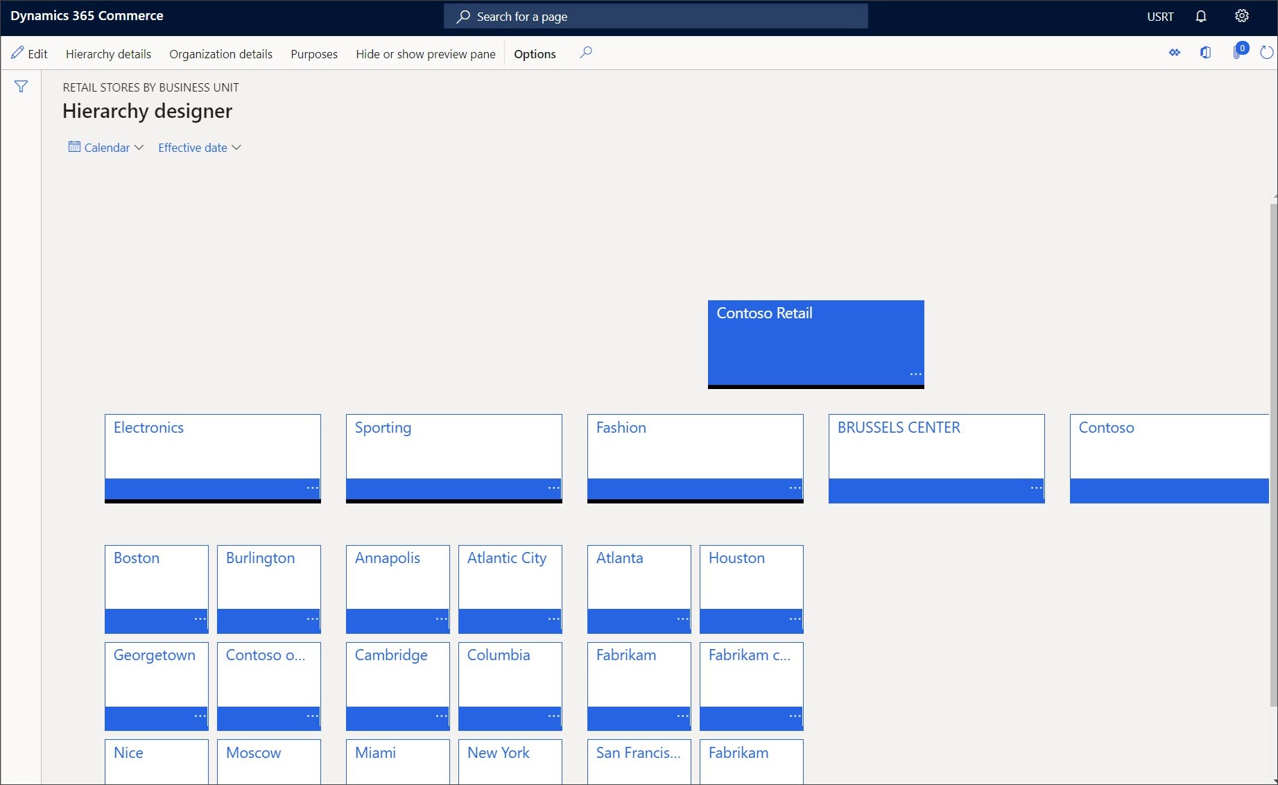Image resolution: width=1278 pixels, height=785 pixels.
Task: Expand the Effective date dropdown
Action: 200,148
